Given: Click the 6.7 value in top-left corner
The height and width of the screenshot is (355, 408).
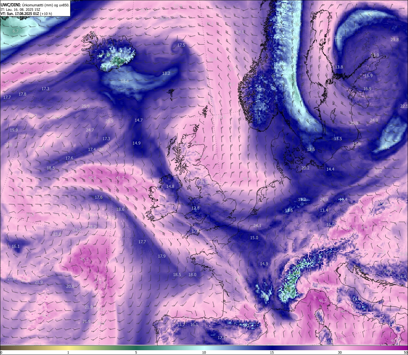Looking at the screenshot, I should (x=16, y=31).
